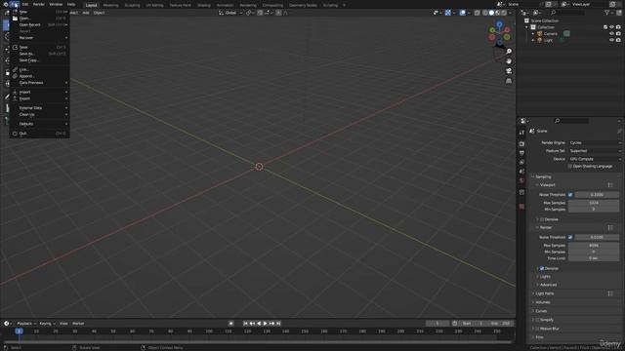
Task: Click the Viewport Noise Threshold value field
Action: tap(597, 195)
